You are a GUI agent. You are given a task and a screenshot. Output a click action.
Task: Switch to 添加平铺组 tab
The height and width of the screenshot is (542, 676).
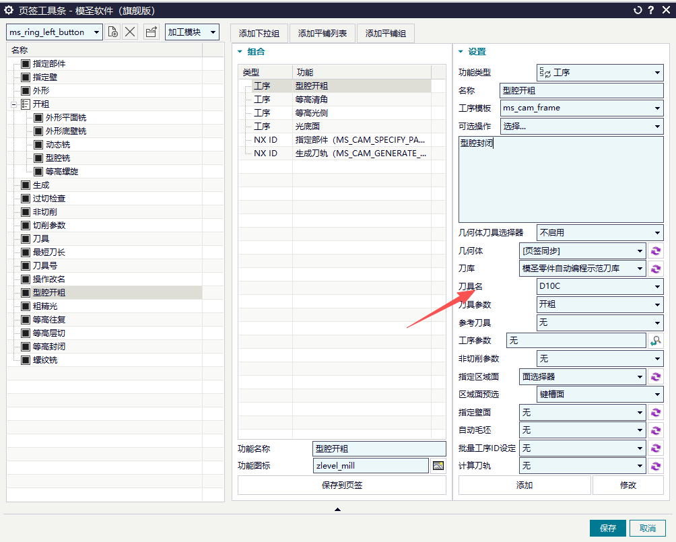tap(386, 33)
